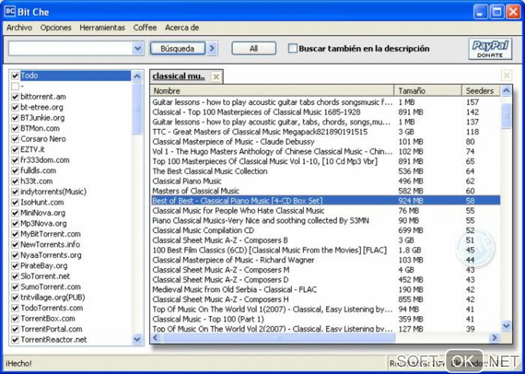Select "The Best Classical Music Collection" row
Viewport: 525px width, 374px height.
[x=325, y=171]
